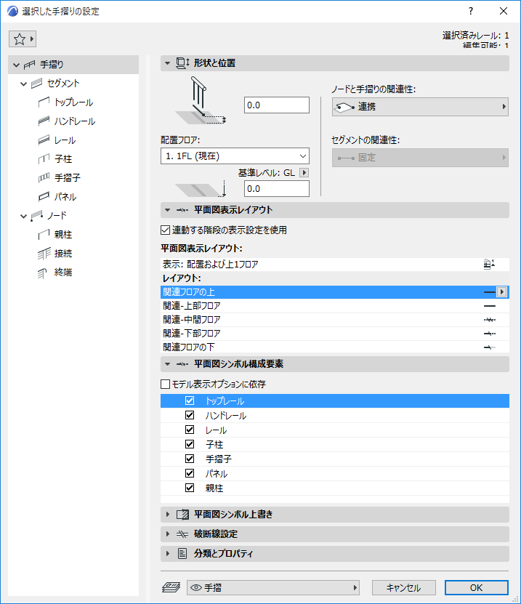Uncheck 手摺子 symbol component
The height and width of the screenshot is (604, 521).
[190, 459]
